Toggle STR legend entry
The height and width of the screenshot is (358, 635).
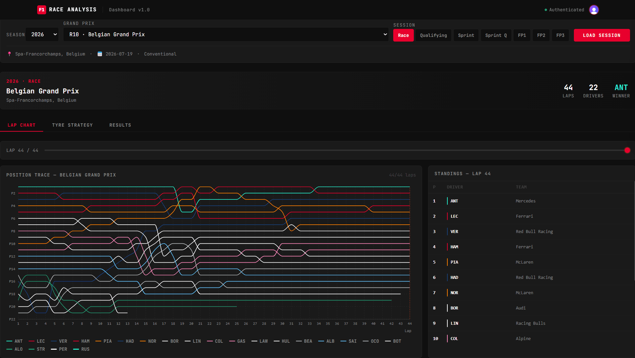tap(37, 349)
